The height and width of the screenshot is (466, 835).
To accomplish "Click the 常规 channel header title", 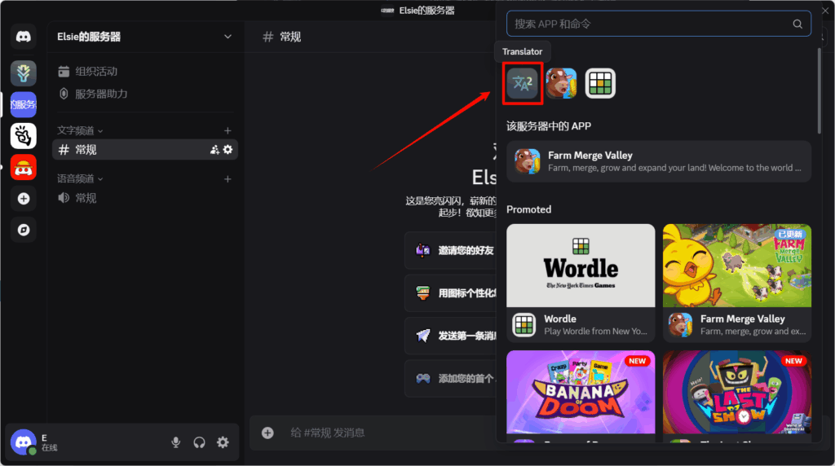I will tap(290, 37).
